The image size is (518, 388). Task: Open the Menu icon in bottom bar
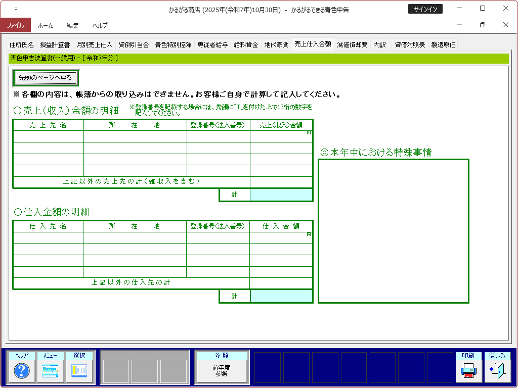[x=51, y=371]
